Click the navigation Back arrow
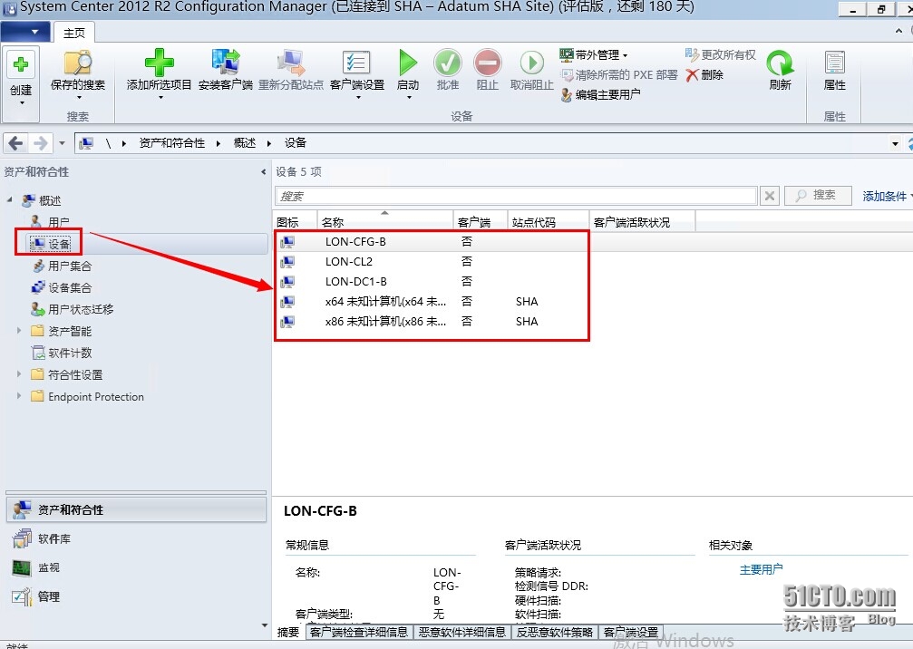Screen dimensions: 913x649 (x=15, y=142)
